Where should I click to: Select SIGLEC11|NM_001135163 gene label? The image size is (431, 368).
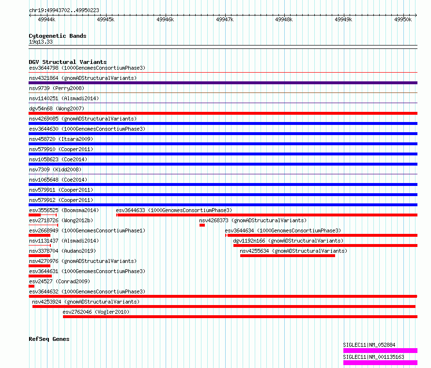373,357
